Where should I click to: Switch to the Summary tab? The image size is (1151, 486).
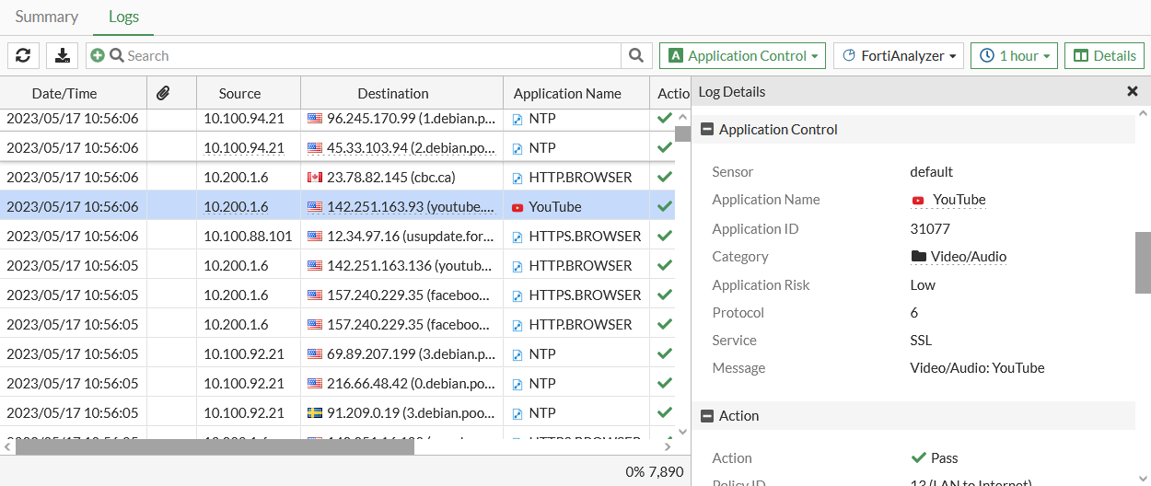point(46,17)
